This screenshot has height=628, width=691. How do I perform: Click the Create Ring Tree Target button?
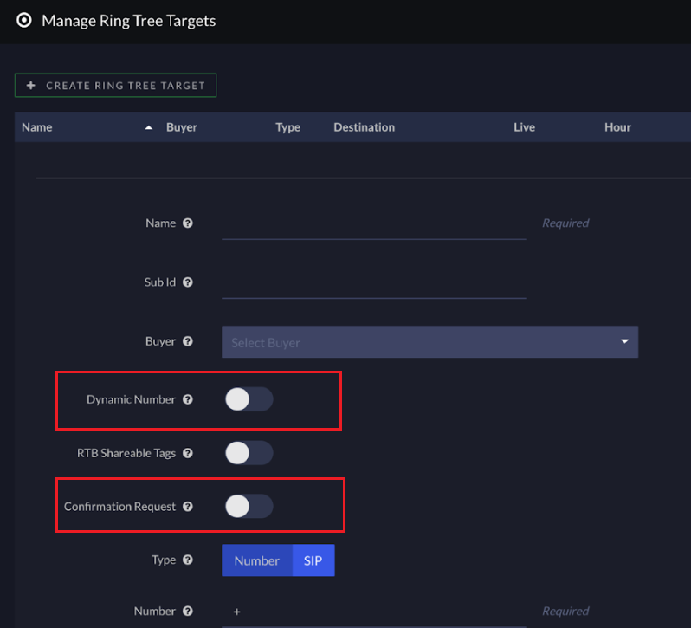pyautogui.click(x=115, y=86)
